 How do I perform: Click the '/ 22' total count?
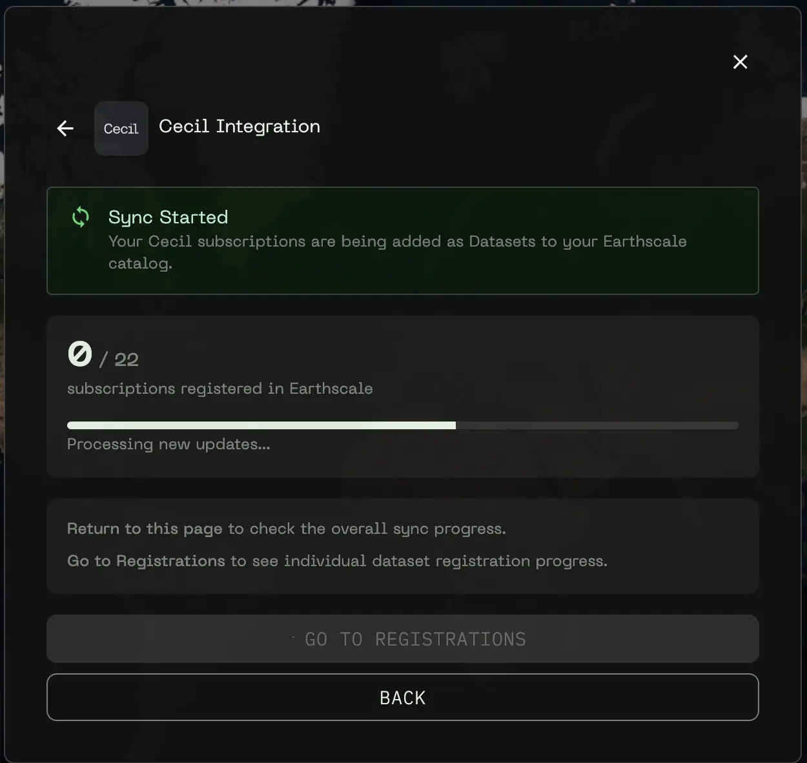click(x=119, y=360)
